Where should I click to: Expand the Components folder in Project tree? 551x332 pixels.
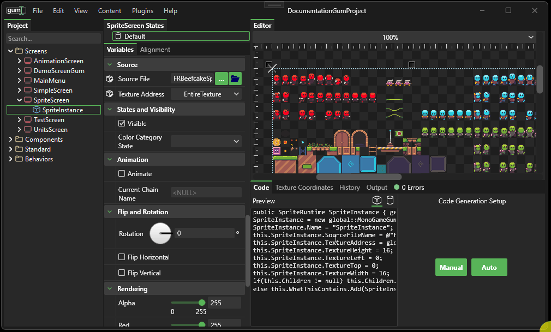11,140
